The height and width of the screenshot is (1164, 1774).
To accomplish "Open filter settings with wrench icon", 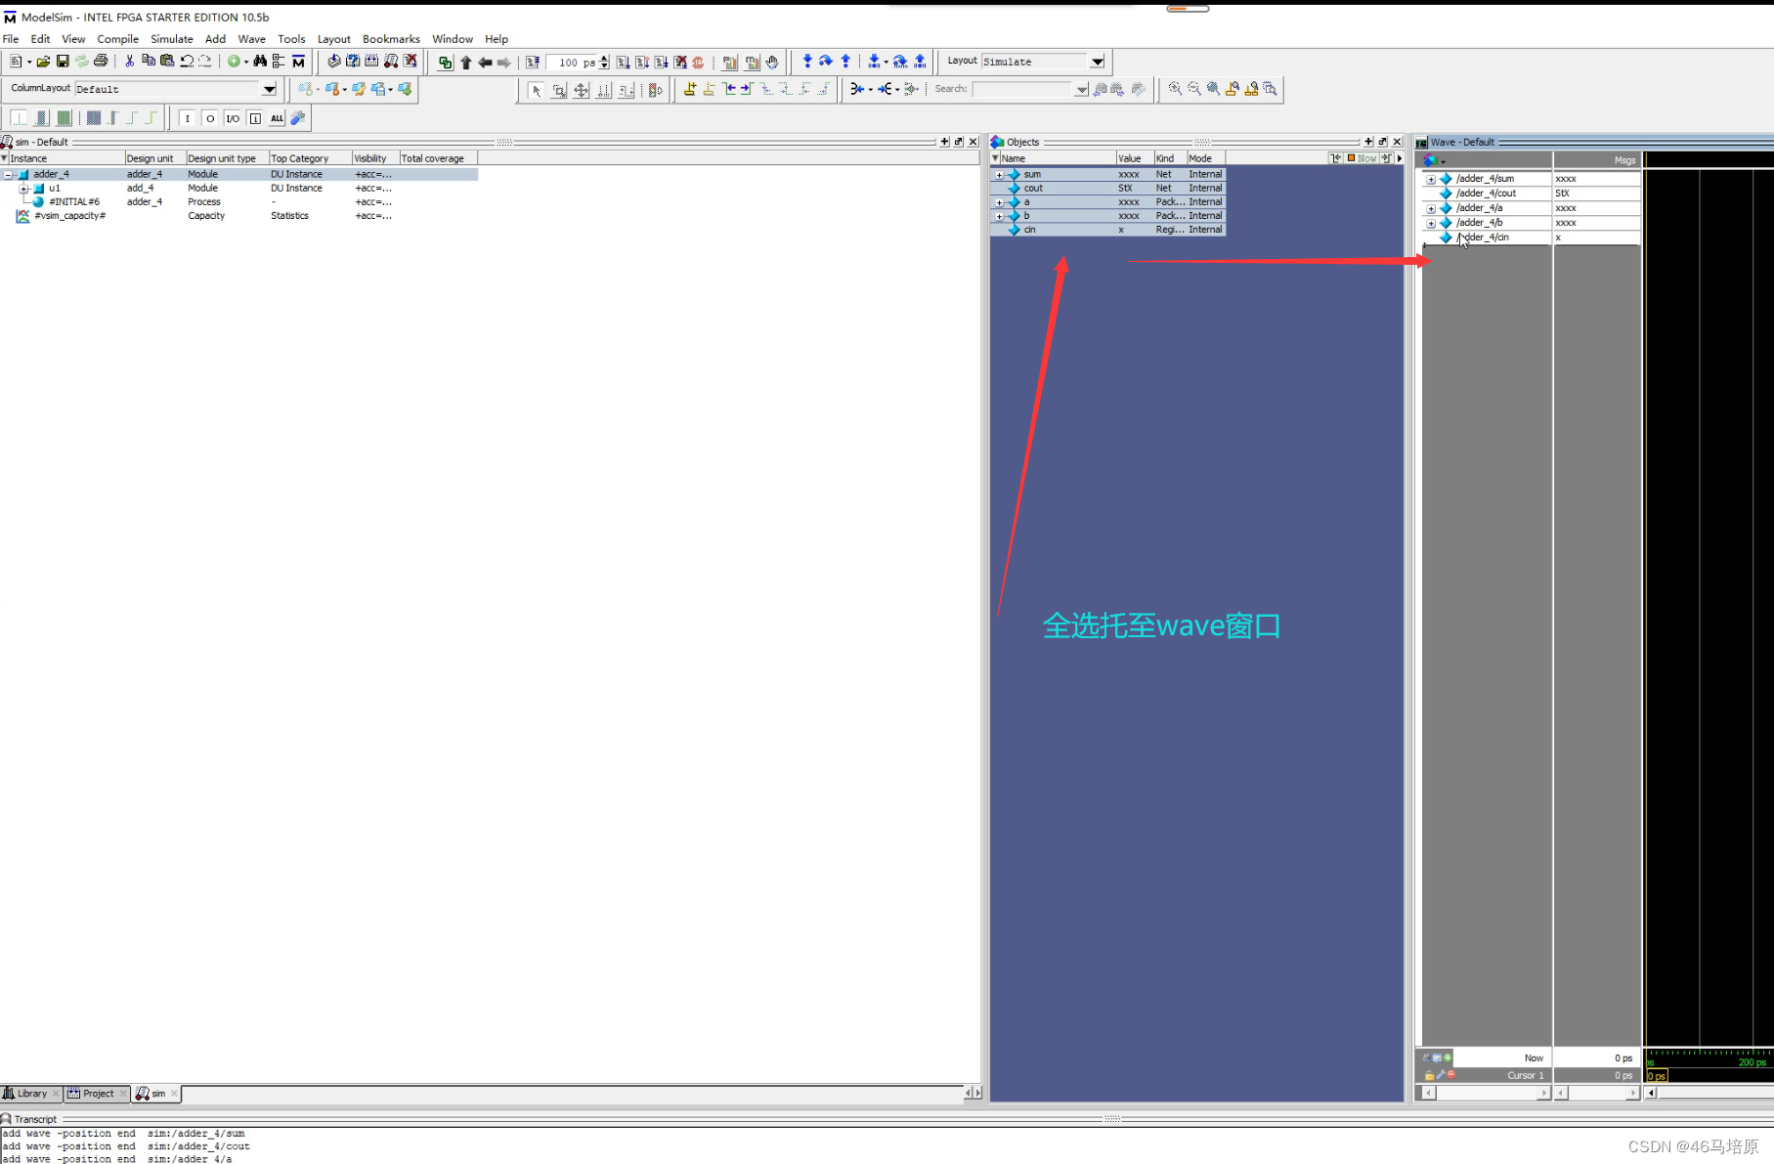I will (298, 118).
